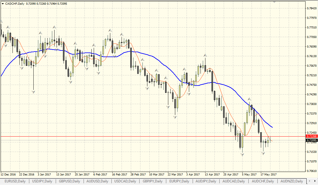The width and height of the screenshot is (318, 185).
Task: Switch to USDCAD,Daily chart tab
Action: [125, 181]
